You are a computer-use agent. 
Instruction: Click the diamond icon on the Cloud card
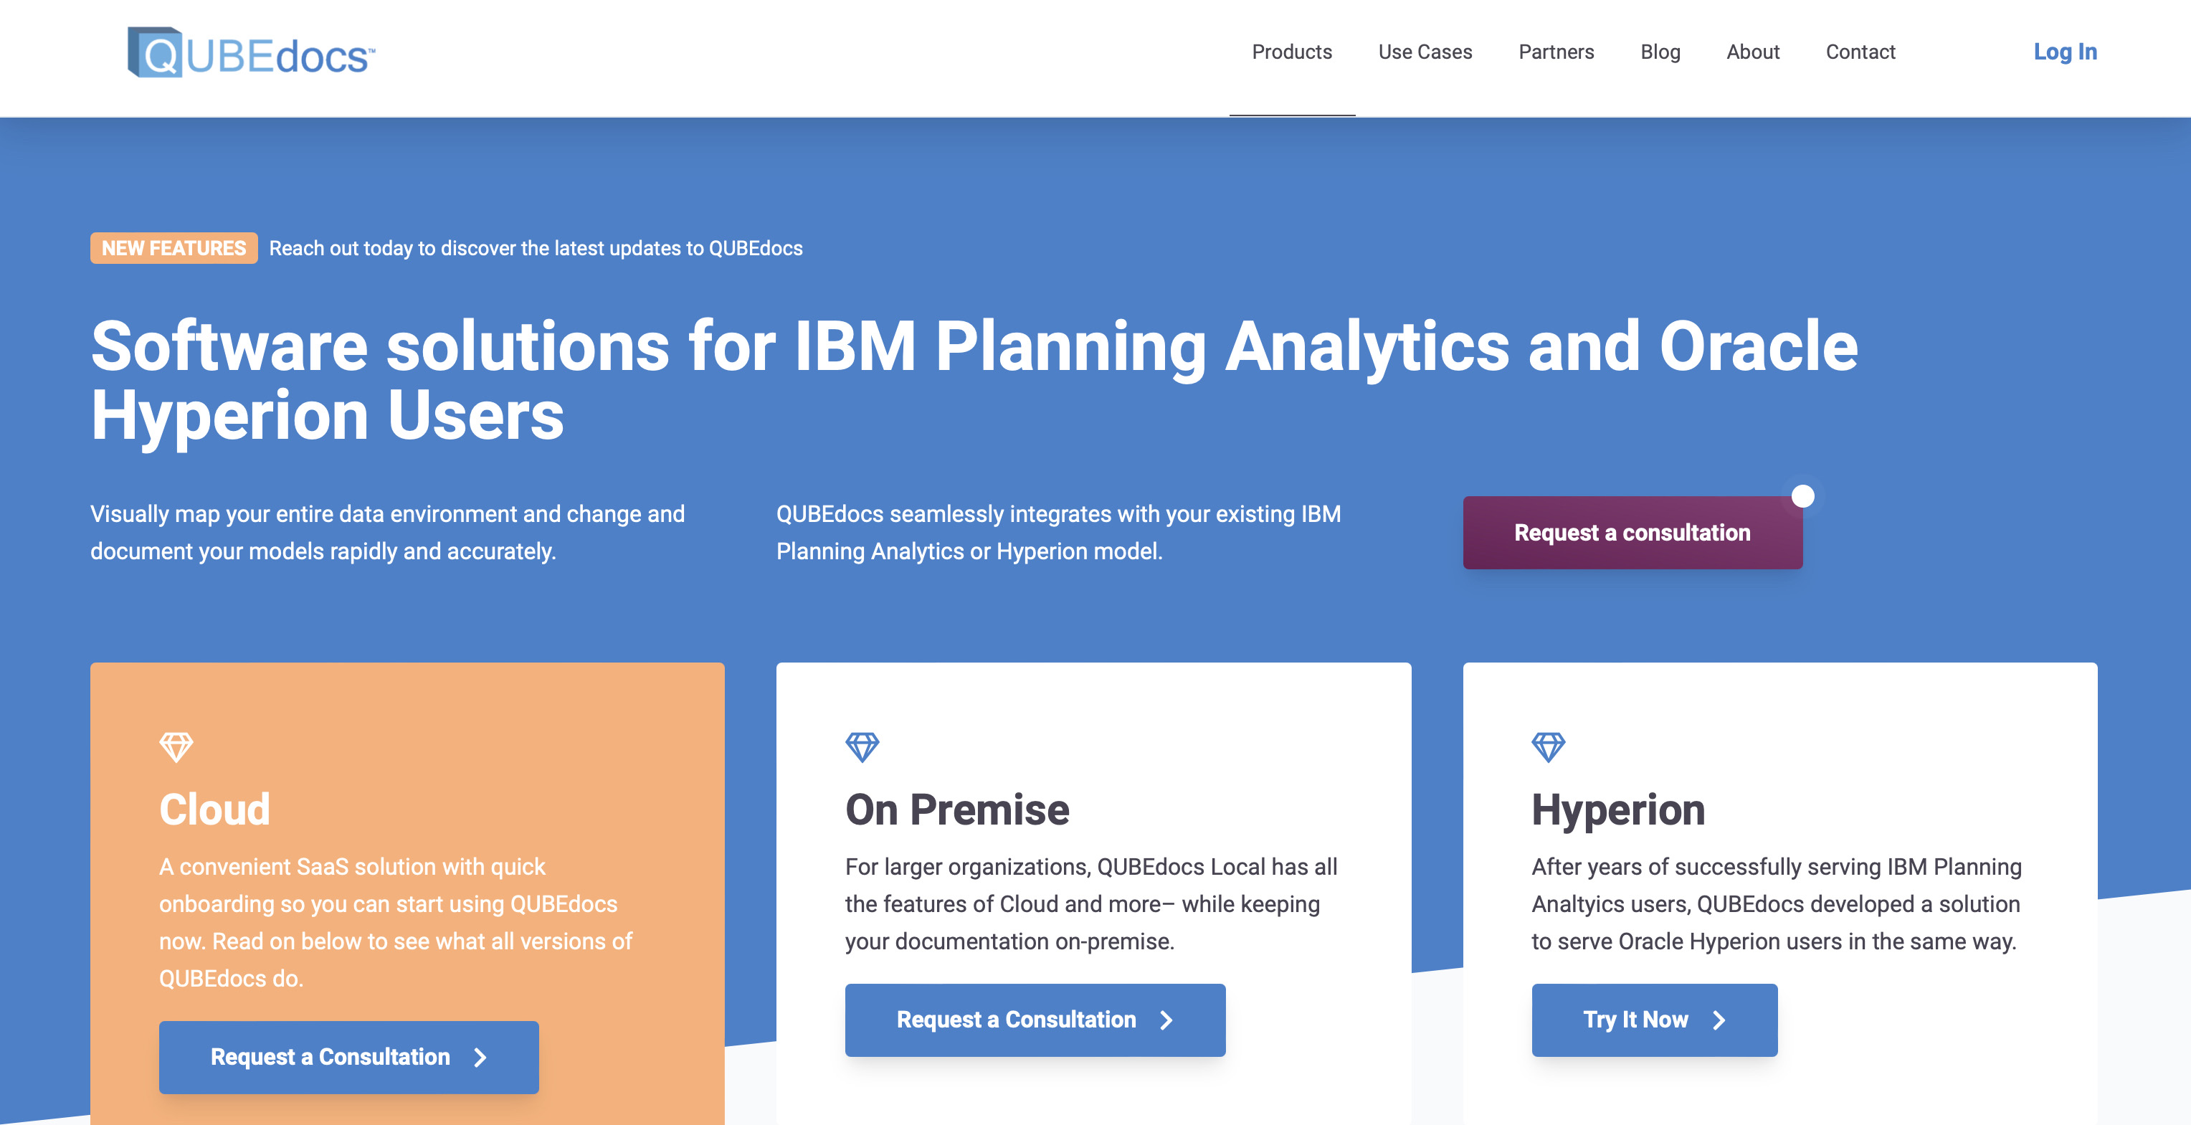176,746
